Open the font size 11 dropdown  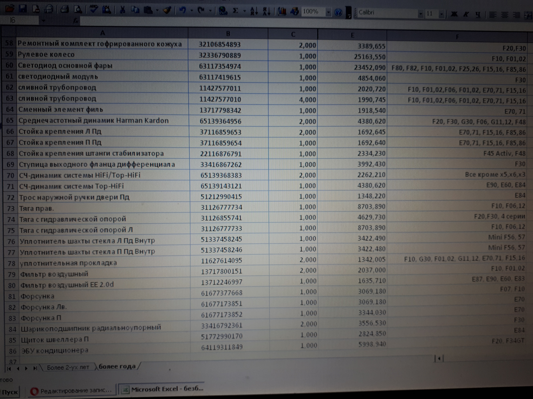441,14
